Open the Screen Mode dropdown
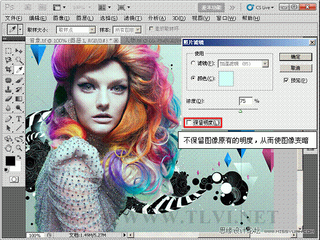This screenshot has width=320, height=240. (123, 8)
